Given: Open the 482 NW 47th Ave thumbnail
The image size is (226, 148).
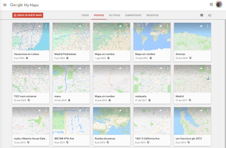Looking at the screenshot, I should 71,121.
